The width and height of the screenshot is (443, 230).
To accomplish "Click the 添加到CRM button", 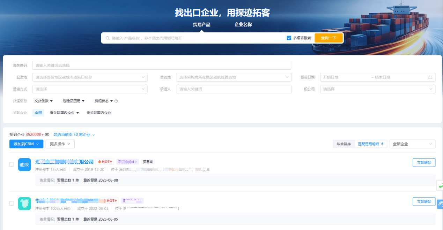I will (x=26, y=144).
